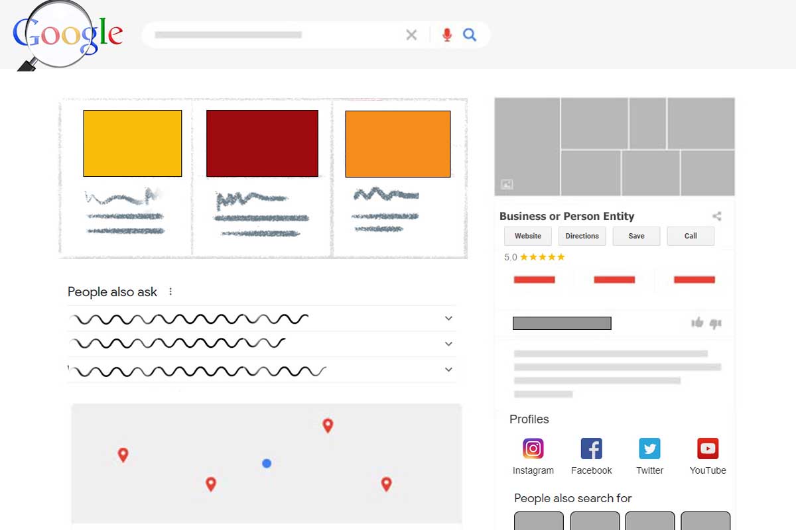Viewport: 796px width, 530px height.
Task: Open the Facebook profile
Action: pyautogui.click(x=592, y=456)
